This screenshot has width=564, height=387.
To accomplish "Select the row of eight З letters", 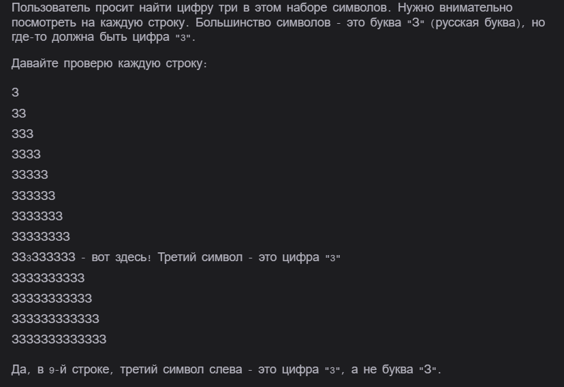I will pyautogui.click(x=41, y=237).
